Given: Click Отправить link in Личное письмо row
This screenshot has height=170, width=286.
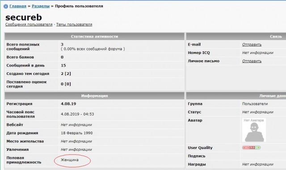Looking at the screenshot, I should [252, 61].
